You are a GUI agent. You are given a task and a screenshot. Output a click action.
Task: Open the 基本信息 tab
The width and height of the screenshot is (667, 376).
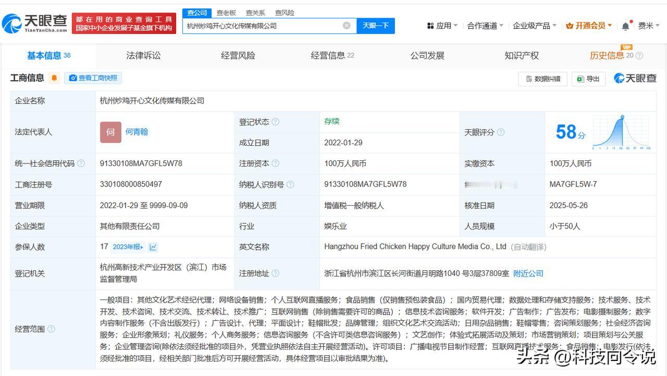click(49, 56)
